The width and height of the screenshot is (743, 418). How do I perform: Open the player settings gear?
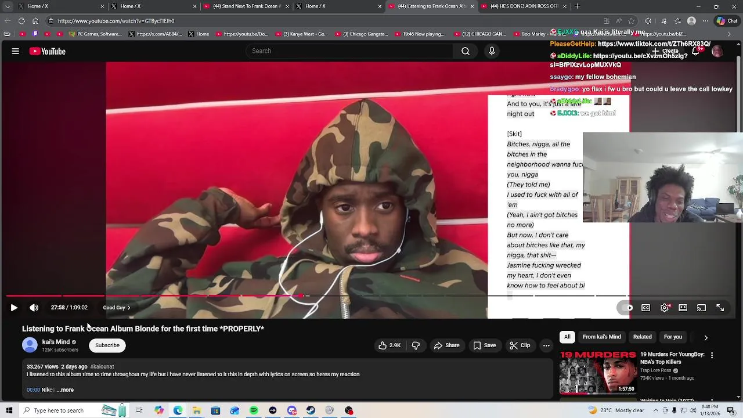click(x=665, y=308)
